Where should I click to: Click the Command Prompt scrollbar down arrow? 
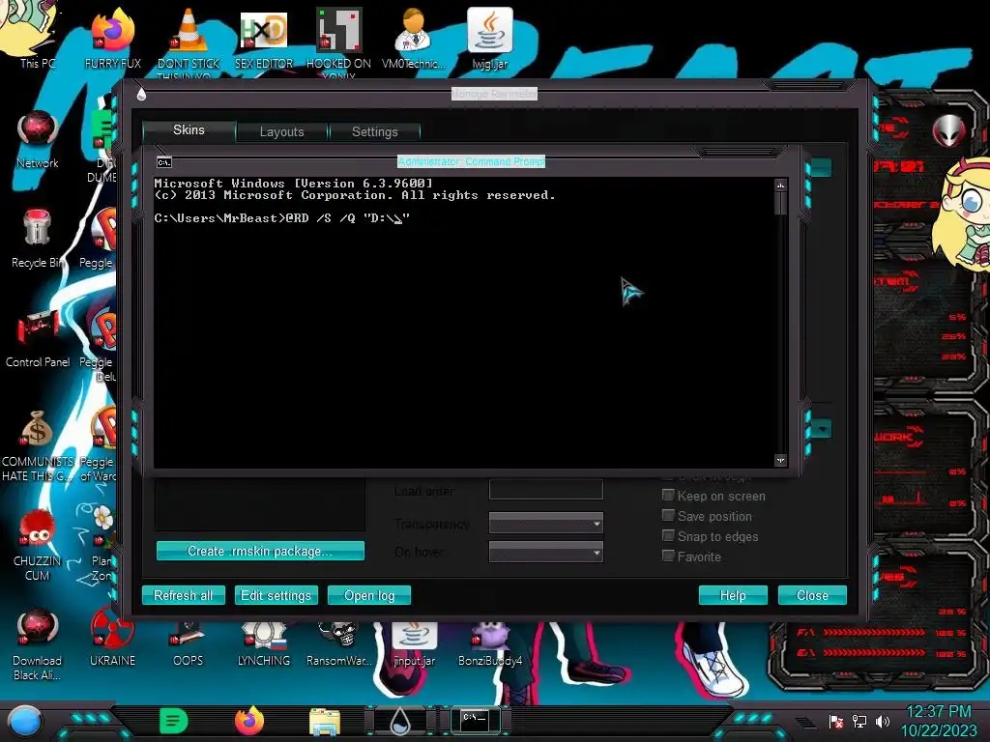[780, 461]
